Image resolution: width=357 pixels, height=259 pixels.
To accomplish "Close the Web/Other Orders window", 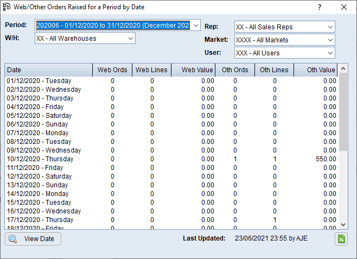I will point(343,8).
